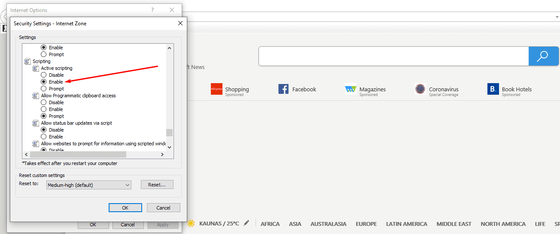The height and width of the screenshot is (234, 560).
Task: Click inside the web search box
Action: pos(393,56)
